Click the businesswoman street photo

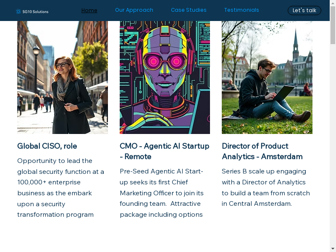pos(63,77)
